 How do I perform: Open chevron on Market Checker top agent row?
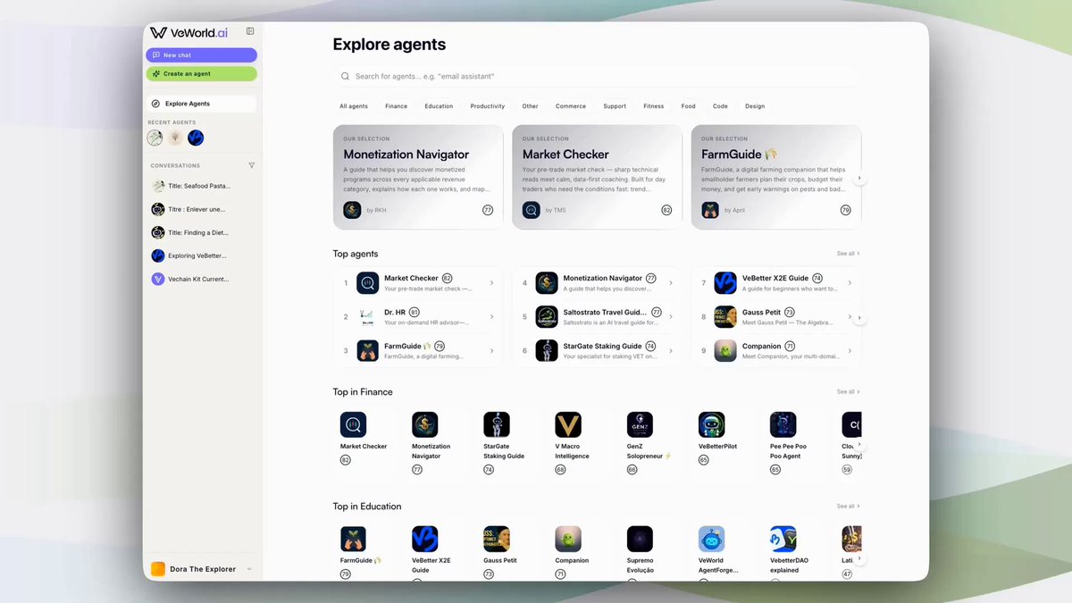(491, 283)
